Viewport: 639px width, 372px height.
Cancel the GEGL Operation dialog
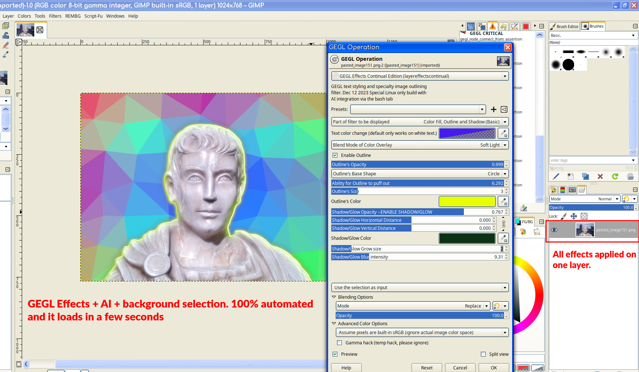pos(460,368)
